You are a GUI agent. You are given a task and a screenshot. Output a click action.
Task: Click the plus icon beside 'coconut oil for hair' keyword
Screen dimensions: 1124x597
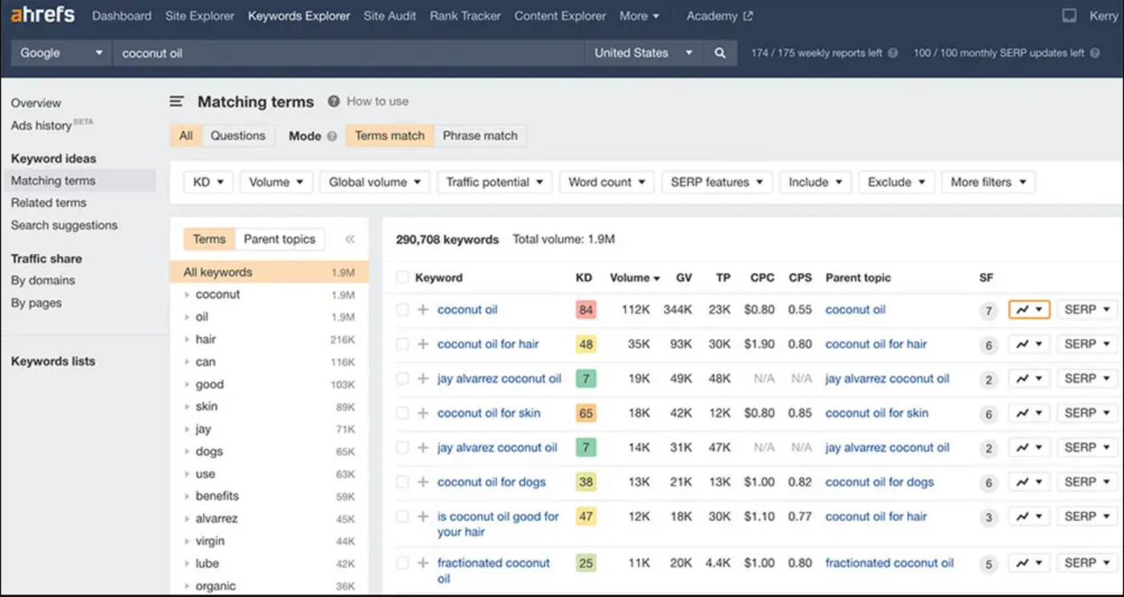[423, 345]
